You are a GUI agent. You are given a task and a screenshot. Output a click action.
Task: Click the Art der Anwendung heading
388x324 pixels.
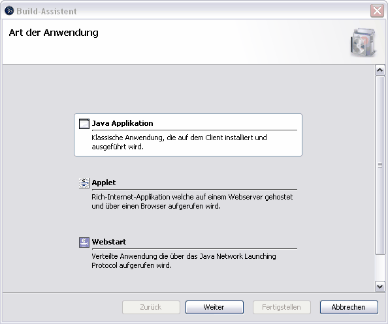coord(54,33)
